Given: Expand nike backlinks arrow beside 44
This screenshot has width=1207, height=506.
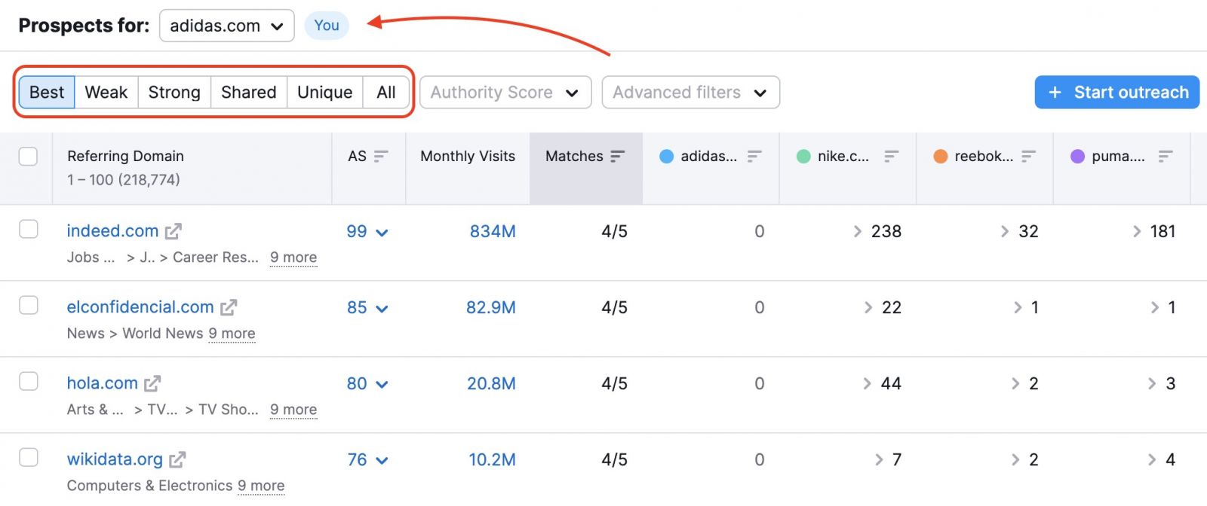Looking at the screenshot, I should point(868,383).
